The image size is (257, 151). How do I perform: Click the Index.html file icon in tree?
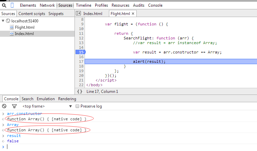(12, 33)
